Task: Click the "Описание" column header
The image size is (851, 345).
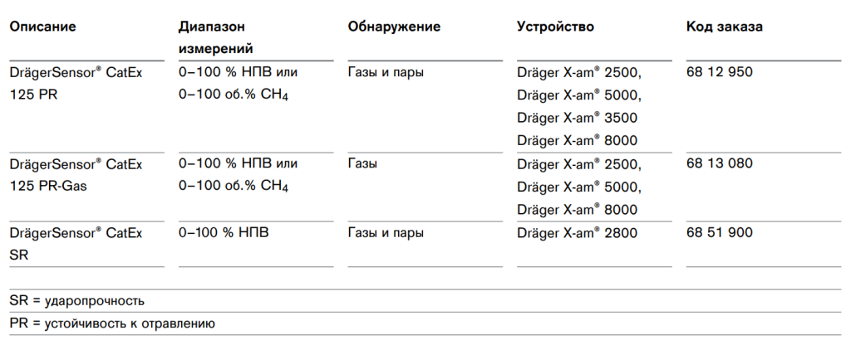Action: tap(42, 27)
